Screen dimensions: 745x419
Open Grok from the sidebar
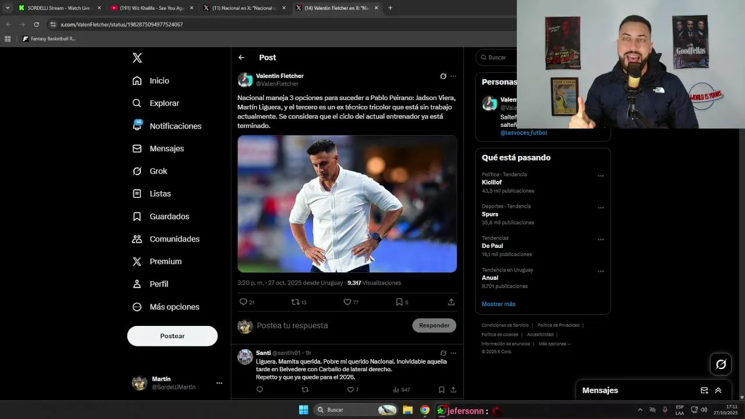(x=150, y=171)
